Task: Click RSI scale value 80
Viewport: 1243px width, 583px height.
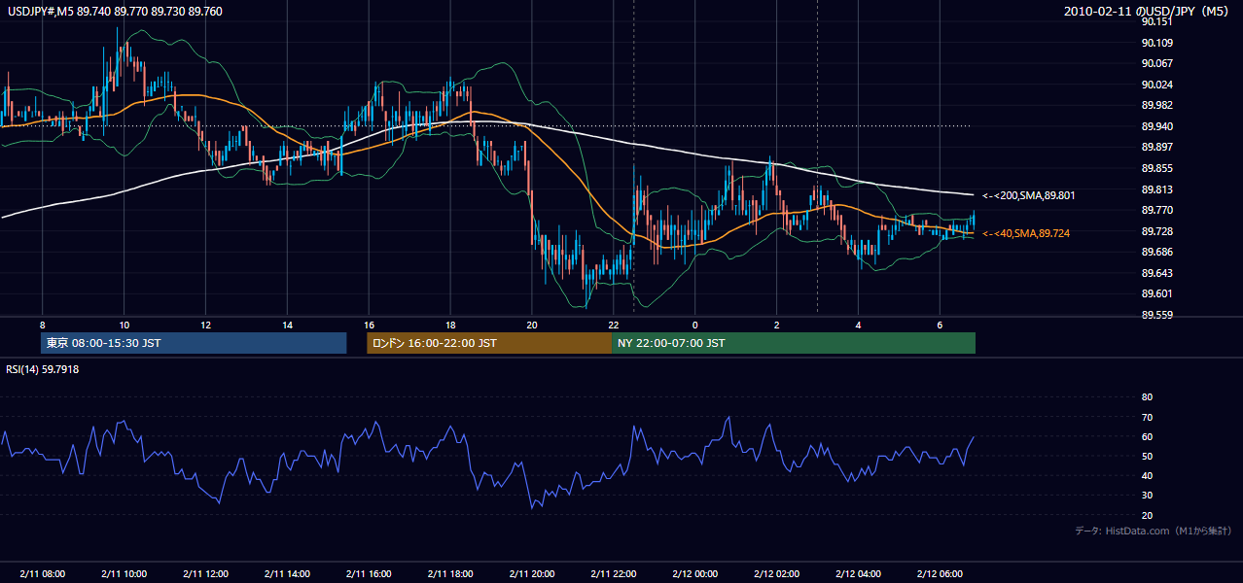Action: coord(1147,397)
